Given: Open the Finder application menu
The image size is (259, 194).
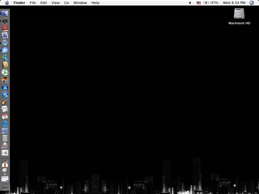Looking at the screenshot, I should (19, 3).
